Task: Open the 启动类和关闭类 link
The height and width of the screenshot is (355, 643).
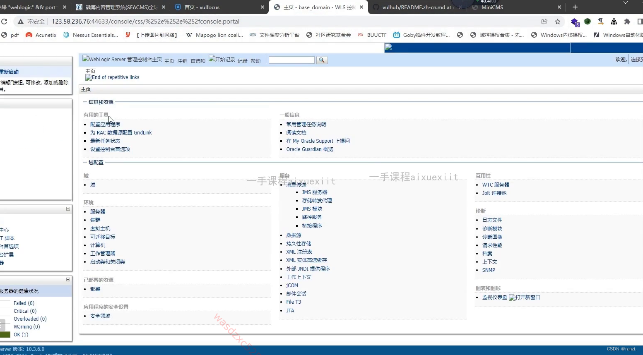Action: [x=108, y=262]
